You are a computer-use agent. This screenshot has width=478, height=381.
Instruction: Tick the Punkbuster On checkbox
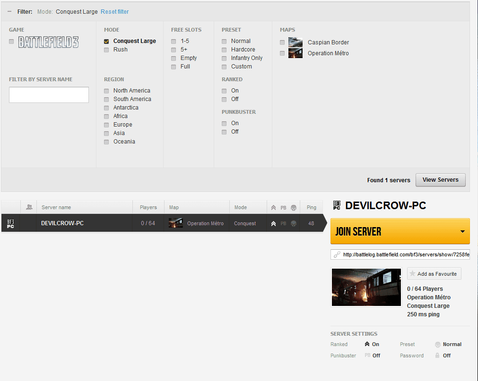tap(224, 124)
